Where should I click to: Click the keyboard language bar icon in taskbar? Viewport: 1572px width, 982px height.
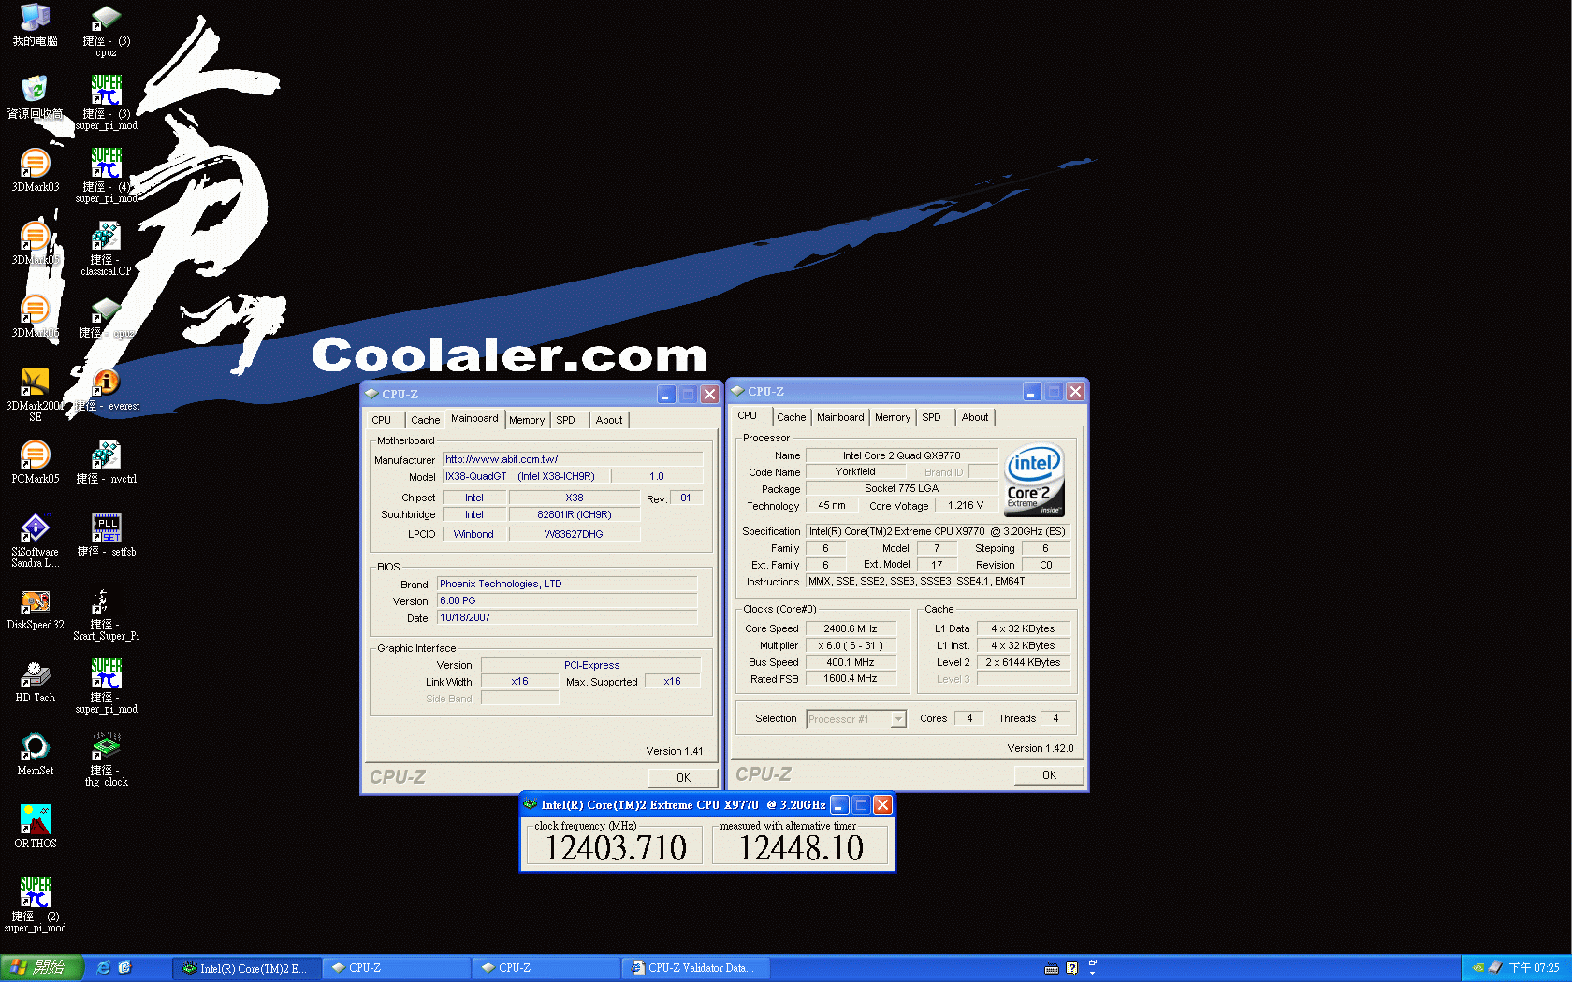(1052, 968)
